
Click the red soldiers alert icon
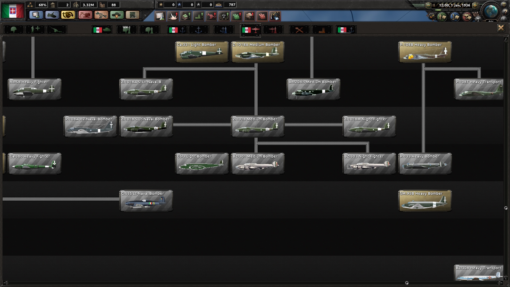click(262, 16)
